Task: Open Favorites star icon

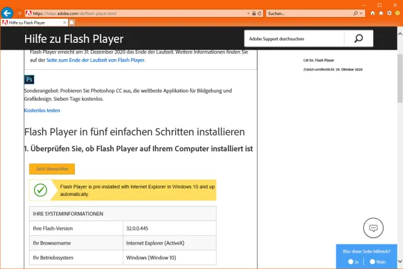Action: 380,13
